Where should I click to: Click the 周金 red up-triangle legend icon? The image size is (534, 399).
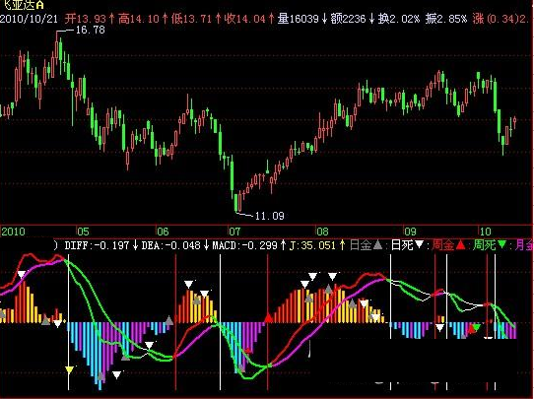coord(460,244)
